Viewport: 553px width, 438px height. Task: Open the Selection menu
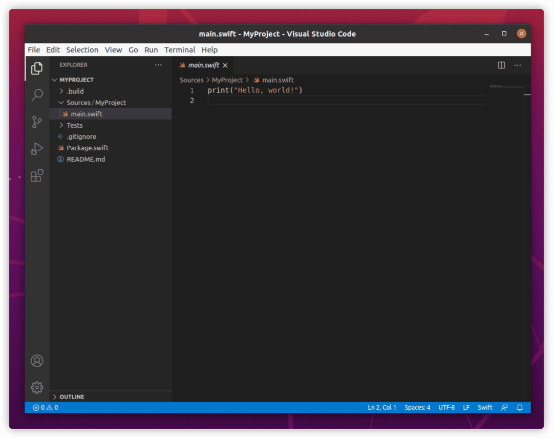click(x=82, y=50)
